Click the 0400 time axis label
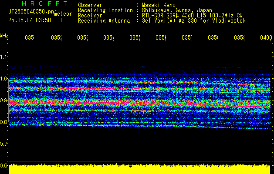274x174 pixels. pyautogui.click(x=266, y=37)
